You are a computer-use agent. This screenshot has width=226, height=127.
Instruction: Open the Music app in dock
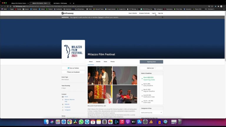tap(122, 122)
